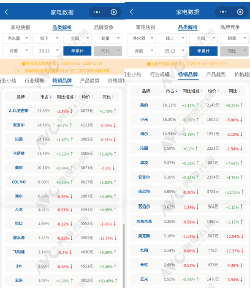Open 行业规模 sub-tab in right panel
Viewport: 250px width, 288px height.
160,74
